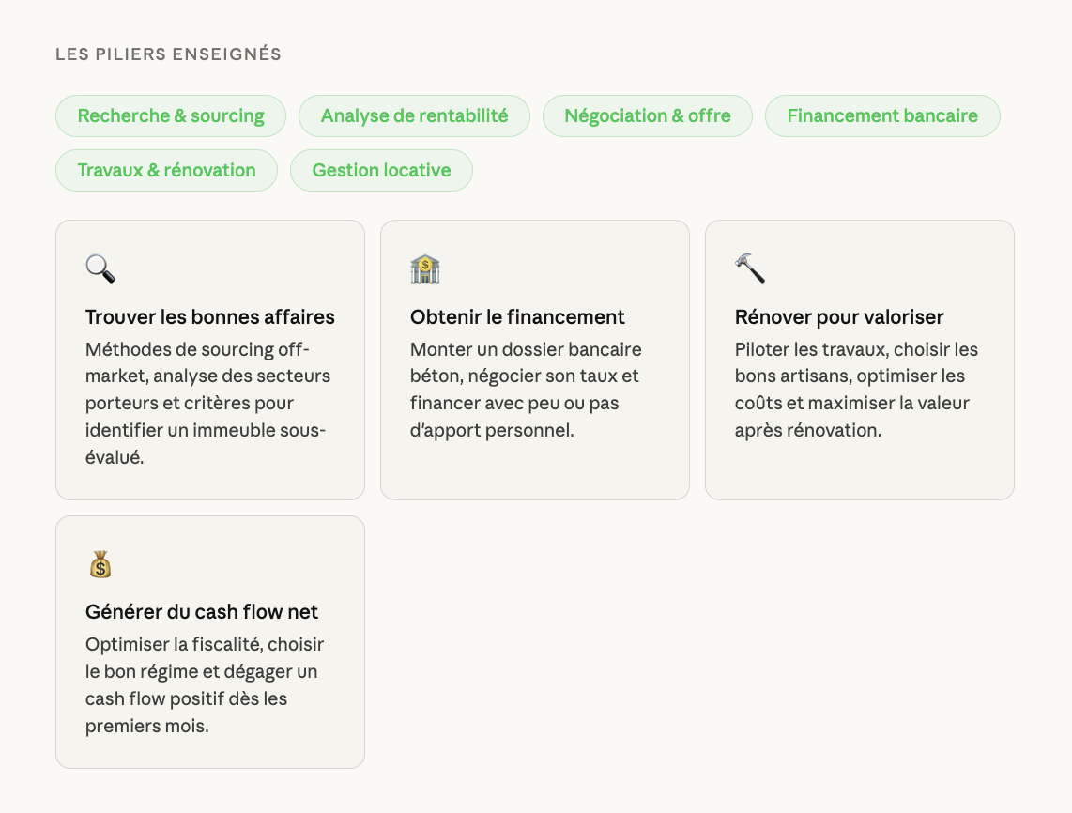The width and height of the screenshot is (1072, 813).
Task: Click the magnifying glass icon
Action: point(100,268)
